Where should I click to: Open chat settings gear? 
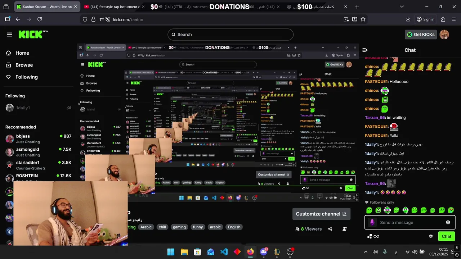[x=431, y=236]
